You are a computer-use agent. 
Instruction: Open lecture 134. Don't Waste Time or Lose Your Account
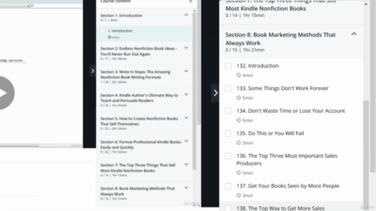[291, 111]
